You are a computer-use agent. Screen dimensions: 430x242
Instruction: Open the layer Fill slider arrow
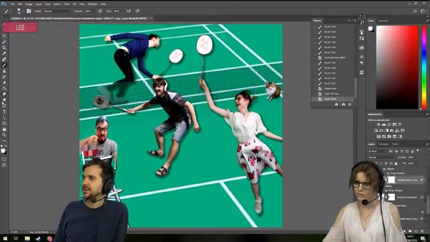pos(417,163)
